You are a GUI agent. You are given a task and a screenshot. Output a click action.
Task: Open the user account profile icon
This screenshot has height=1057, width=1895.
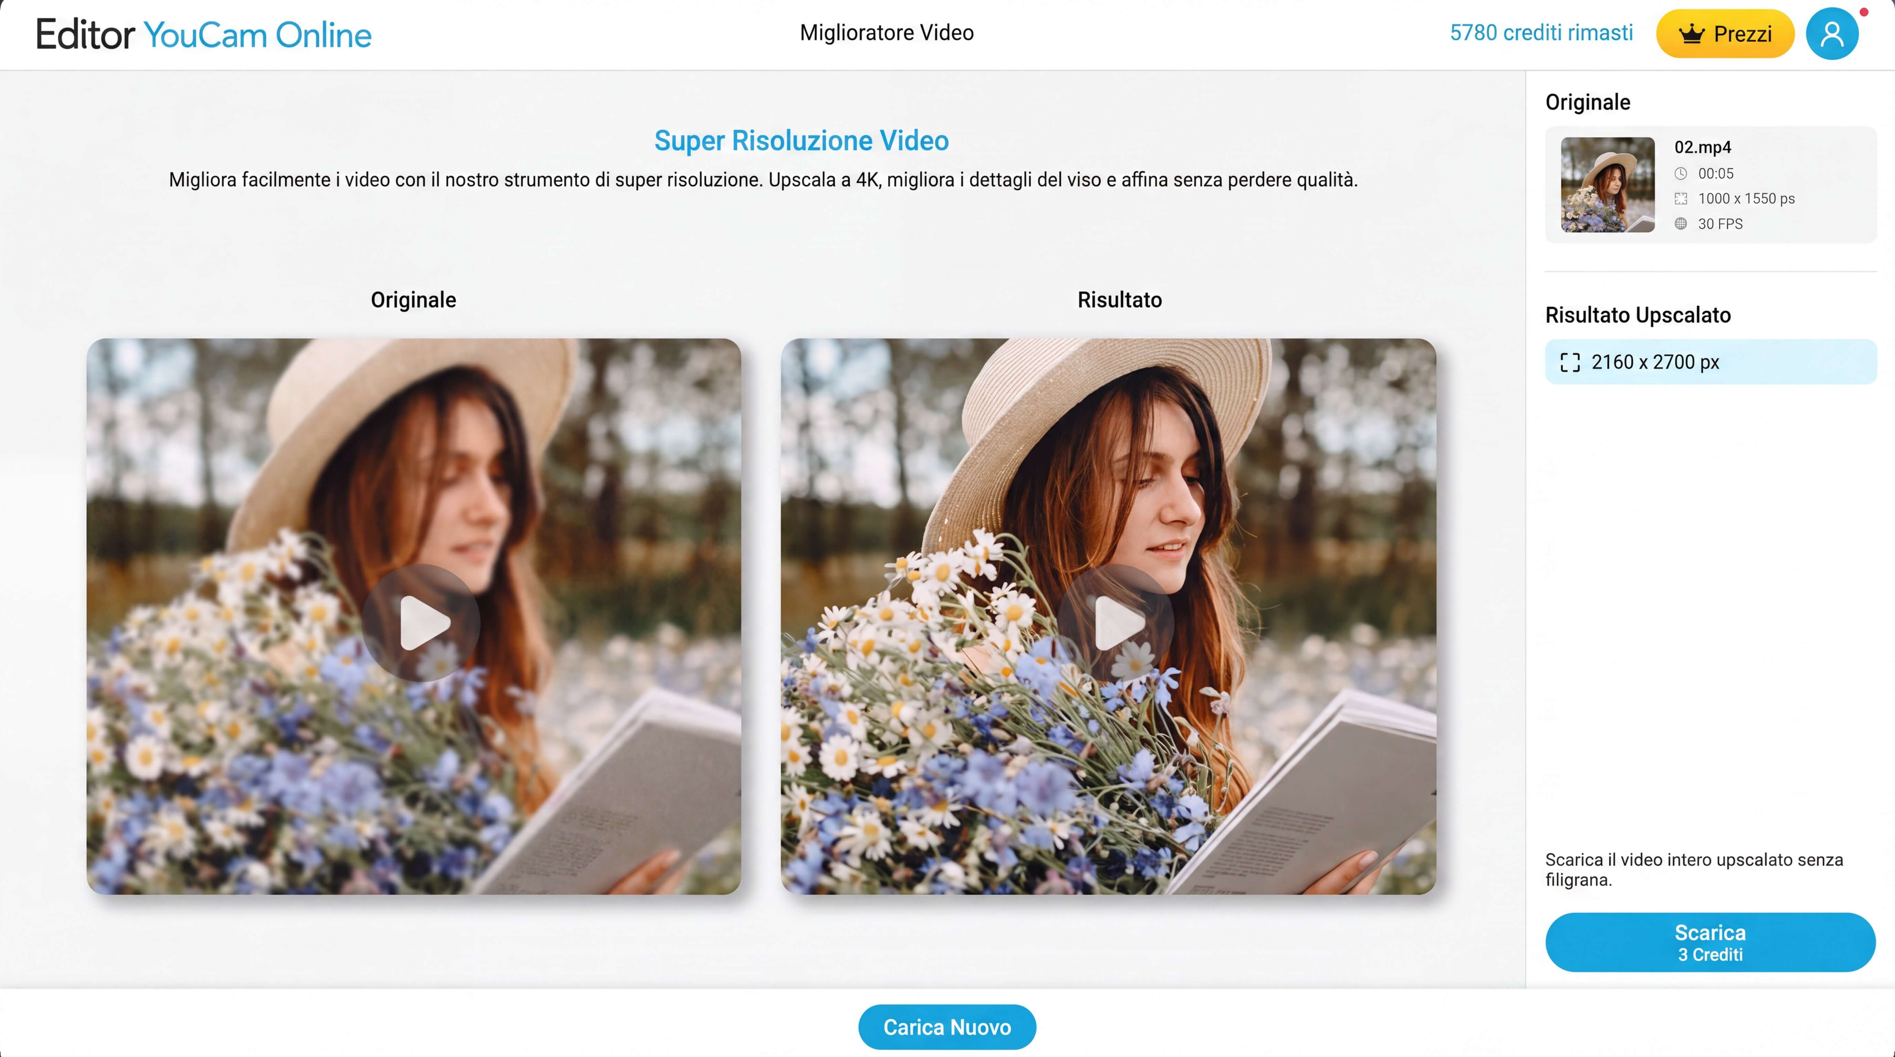[1832, 34]
